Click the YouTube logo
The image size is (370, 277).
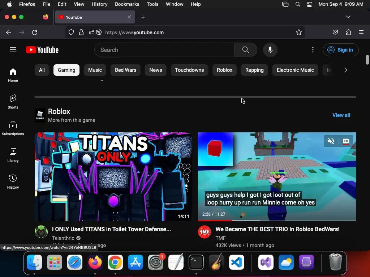point(42,50)
